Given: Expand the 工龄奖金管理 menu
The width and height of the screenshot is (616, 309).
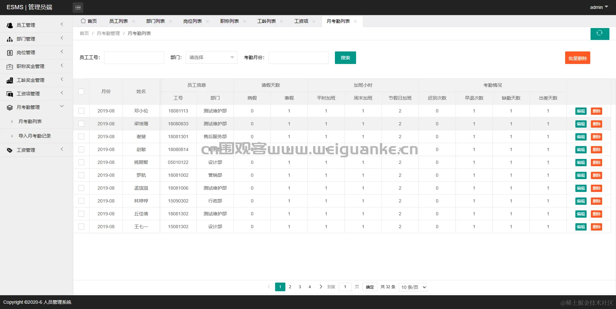Looking at the screenshot, I should (62, 79).
